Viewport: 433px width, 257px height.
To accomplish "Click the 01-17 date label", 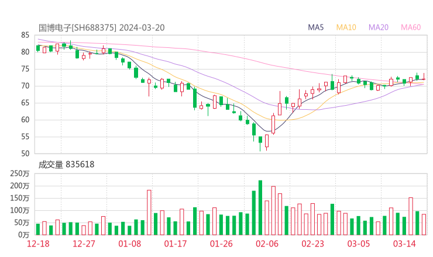I will click(x=176, y=244).
